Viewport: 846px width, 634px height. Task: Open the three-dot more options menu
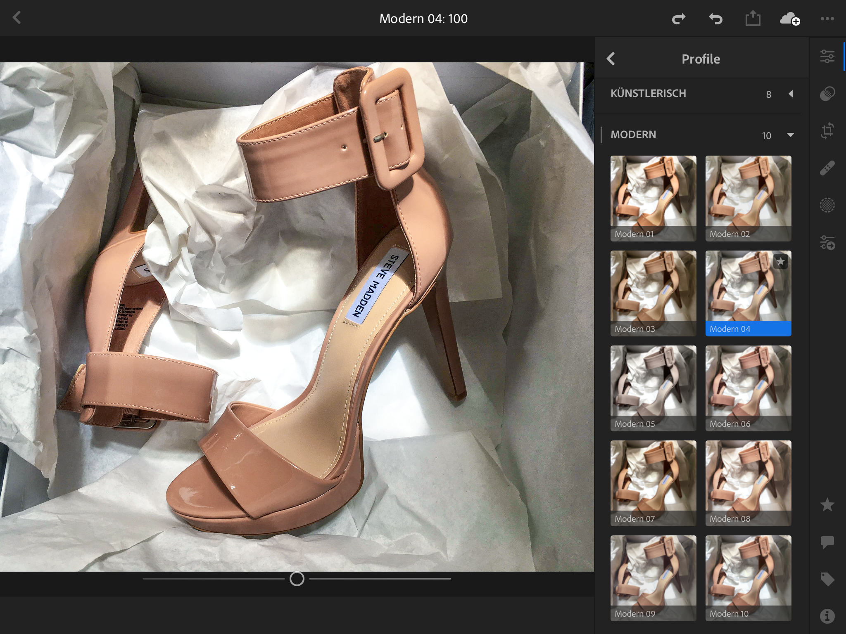(827, 19)
